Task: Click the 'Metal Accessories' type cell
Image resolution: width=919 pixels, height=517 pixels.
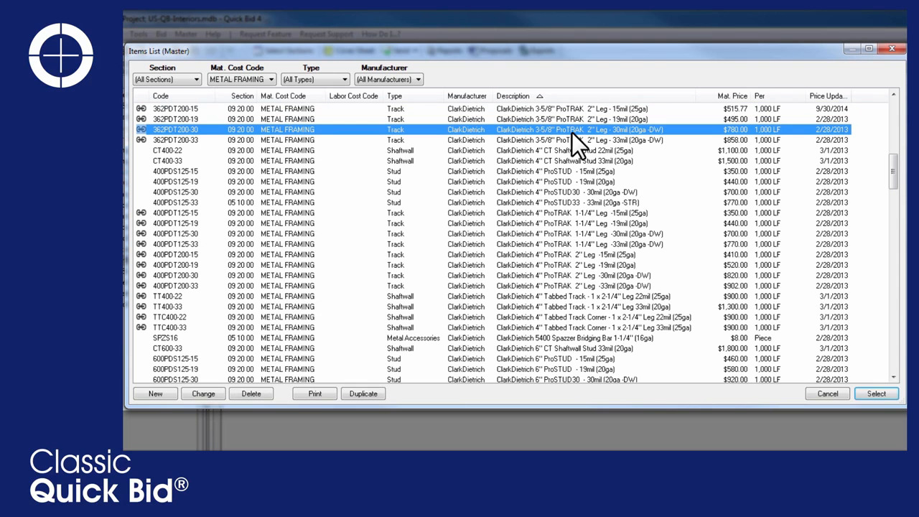Action: click(x=414, y=338)
